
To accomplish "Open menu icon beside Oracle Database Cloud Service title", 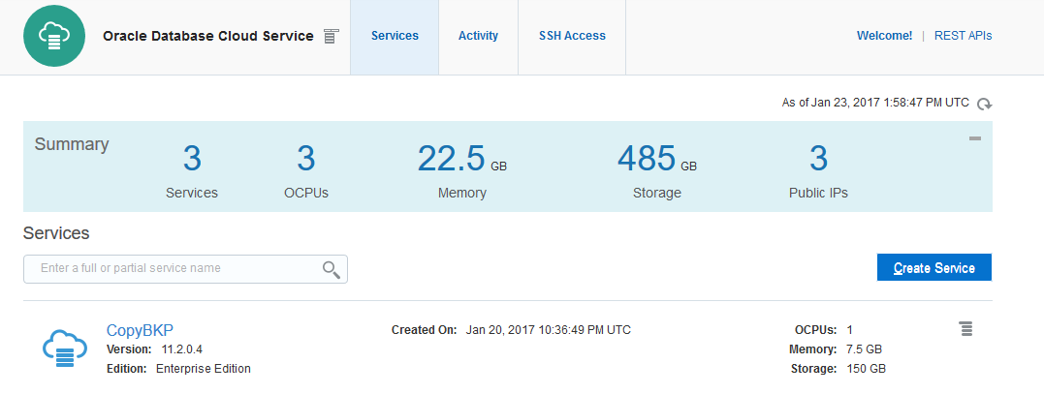I will click(332, 37).
